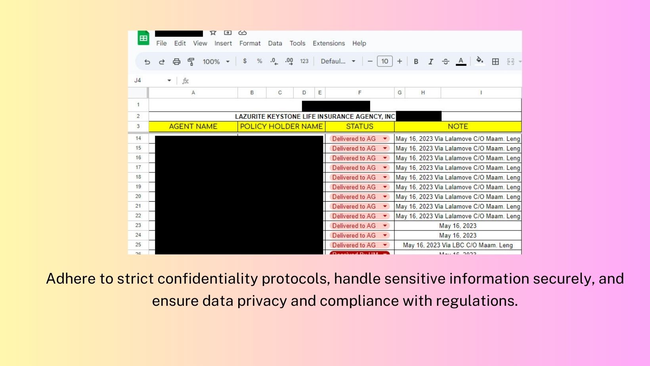Open the fill color picker
The image size is (650, 366).
(x=480, y=61)
